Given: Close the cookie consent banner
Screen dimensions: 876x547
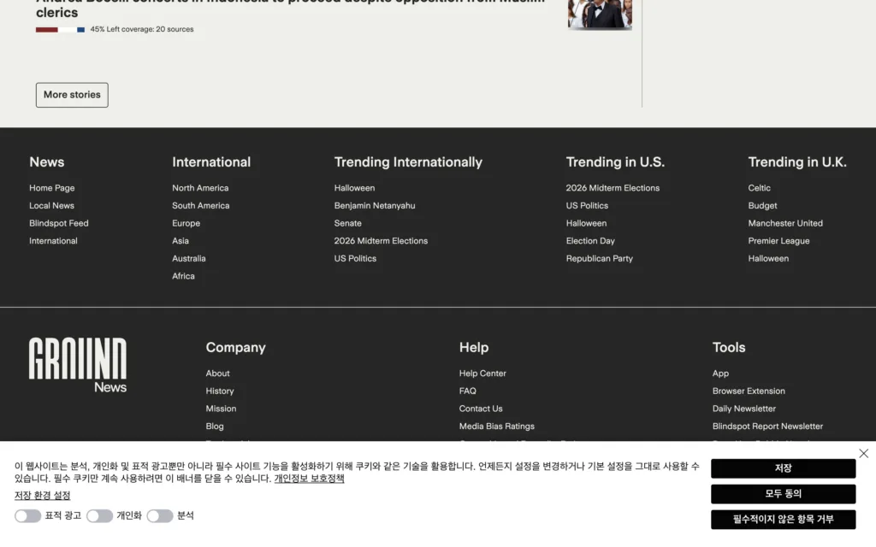Looking at the screenshot, I should pos(864,453).
